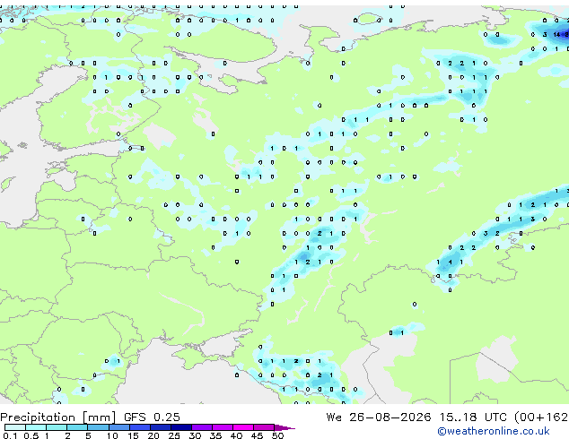Click the "30" legend scale label
Viewport: 569px width, 439px height.
(x=195, y=435)
